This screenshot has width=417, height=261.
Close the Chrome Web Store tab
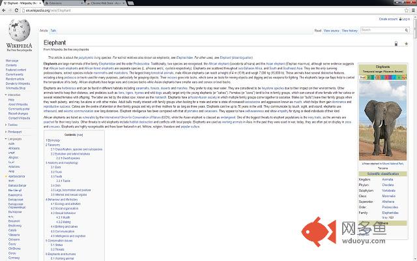click(x=124, y=3)
